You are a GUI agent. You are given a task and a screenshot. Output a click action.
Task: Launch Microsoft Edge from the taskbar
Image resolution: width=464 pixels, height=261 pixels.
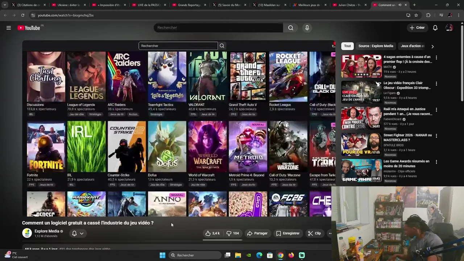coord(259,255)
